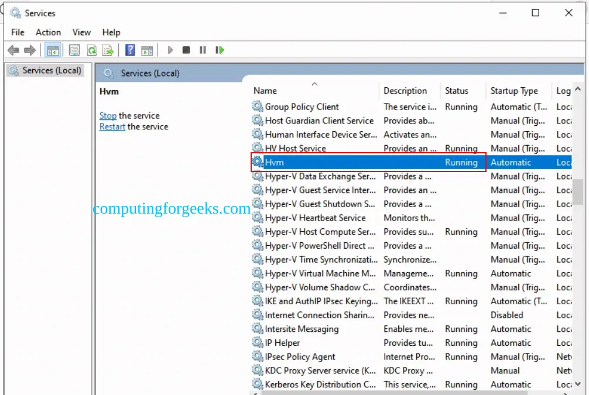Select Group Policy Client service name

302,107
